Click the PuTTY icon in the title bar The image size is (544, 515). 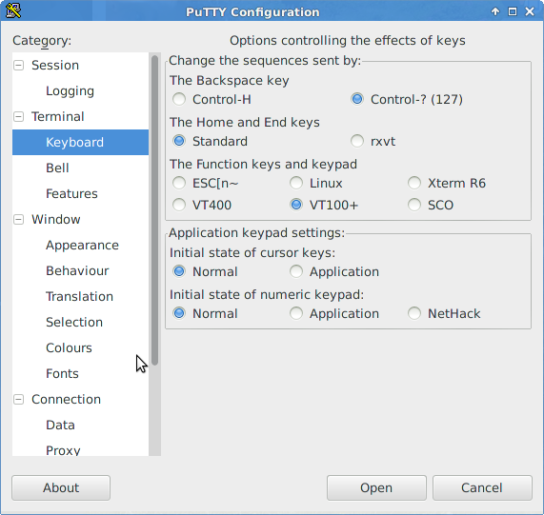(13, 10)
